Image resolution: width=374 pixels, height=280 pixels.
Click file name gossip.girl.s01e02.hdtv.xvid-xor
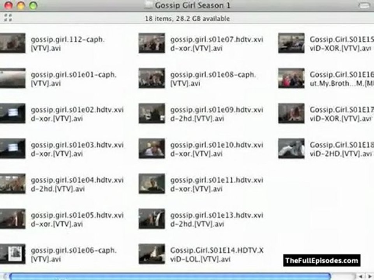(77, 114)
